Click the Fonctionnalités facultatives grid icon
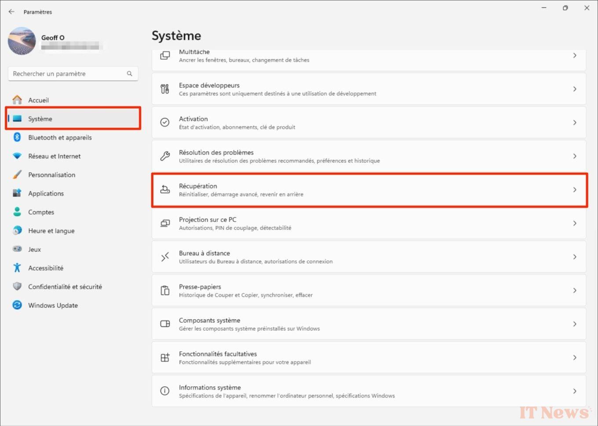 click(165, 357)
